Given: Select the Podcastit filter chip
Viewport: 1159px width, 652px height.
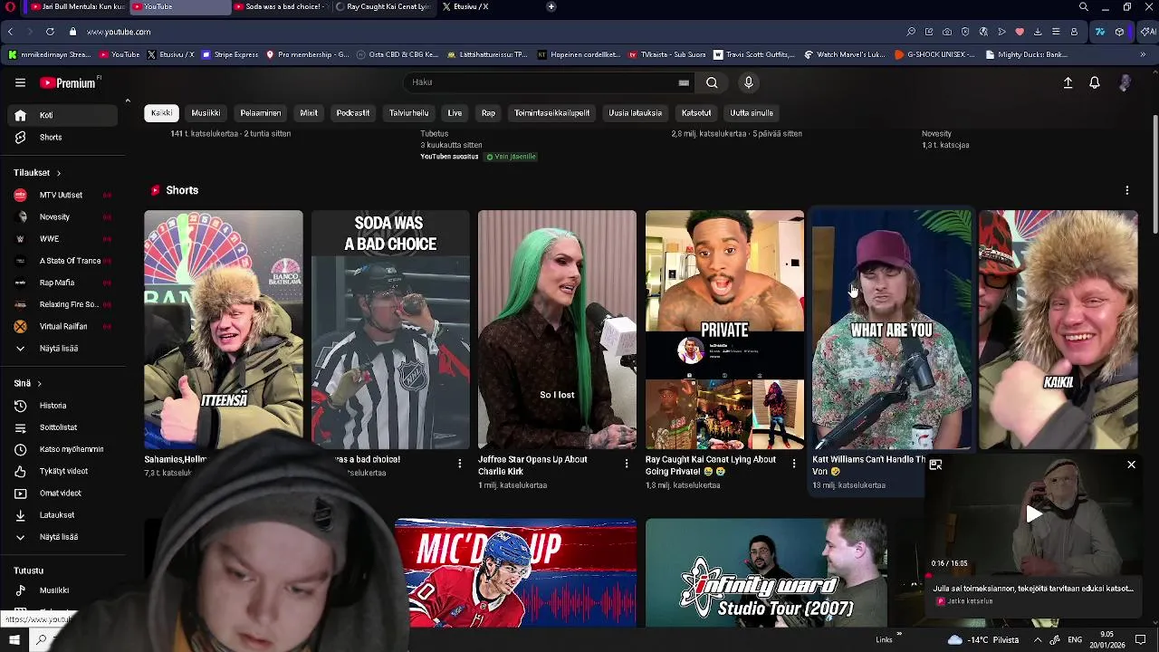Looking at the screenshot, I should click(x=353, y=113).
